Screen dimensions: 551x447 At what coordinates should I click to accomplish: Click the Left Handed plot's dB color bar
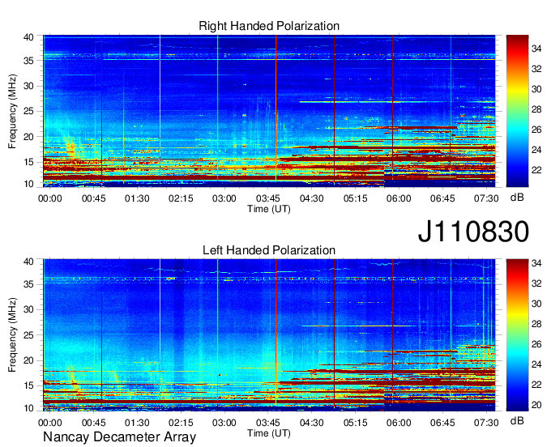pos(517,335)
